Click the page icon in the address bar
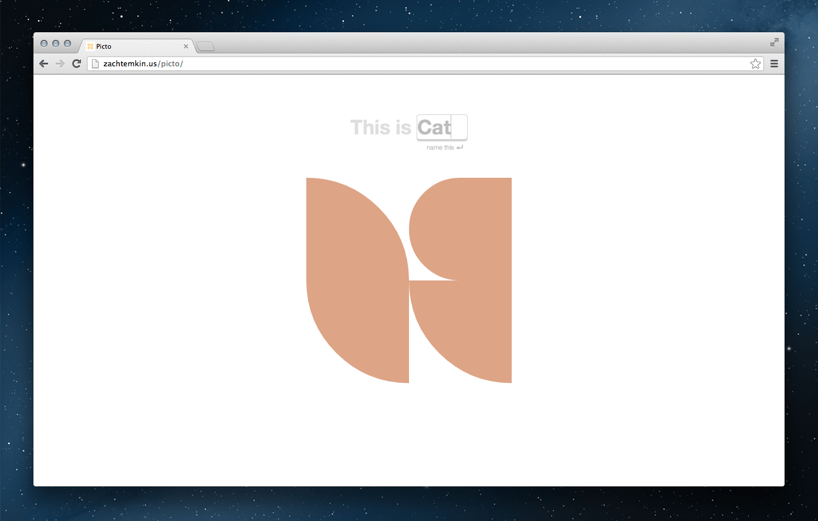This screenshot has width=818, height=521. click(x=96, y=64)
